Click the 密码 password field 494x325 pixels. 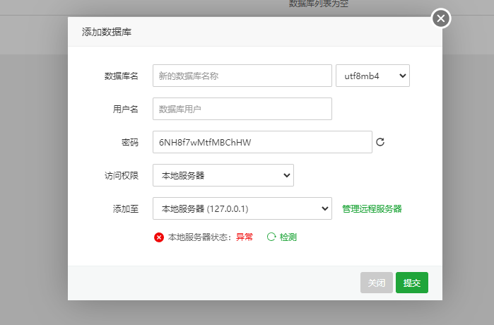(262, 142)
